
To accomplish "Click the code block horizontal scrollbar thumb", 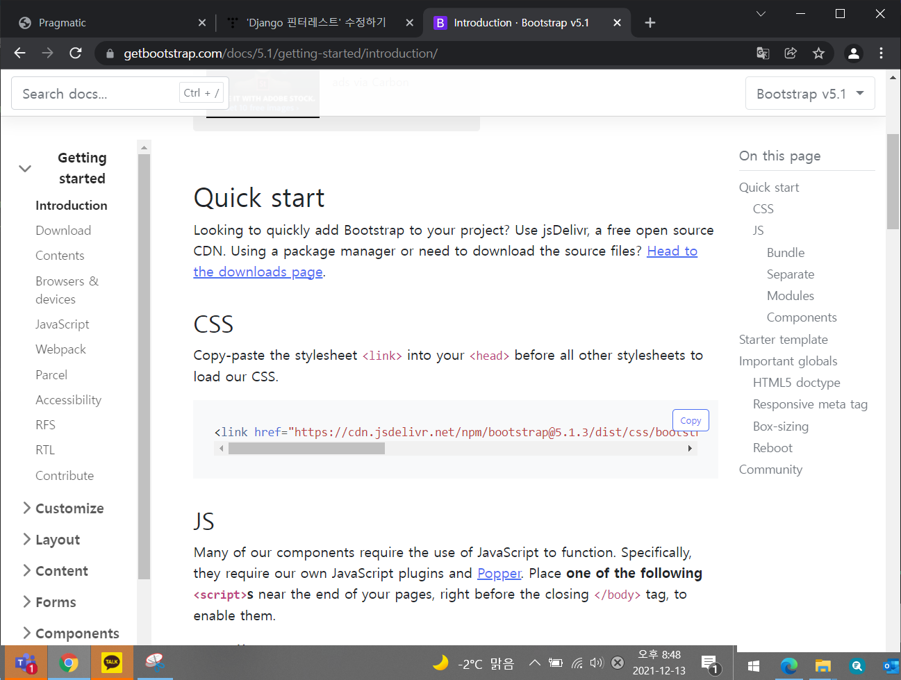I will coord(306,449).
